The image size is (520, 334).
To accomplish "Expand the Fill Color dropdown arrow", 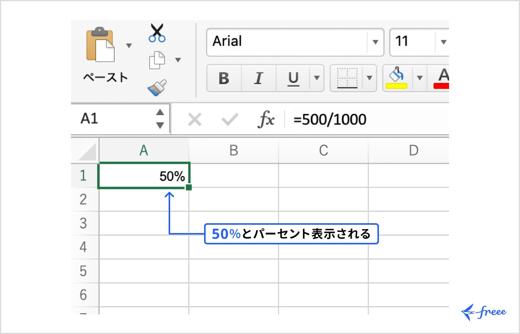I will point(420,78).
